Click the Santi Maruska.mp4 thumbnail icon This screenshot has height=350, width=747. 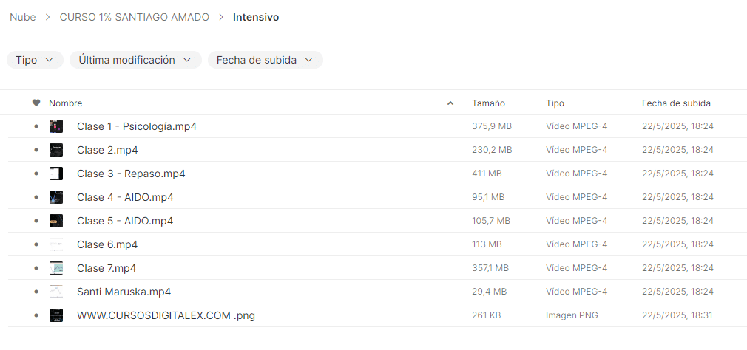(x=56, y=292)
